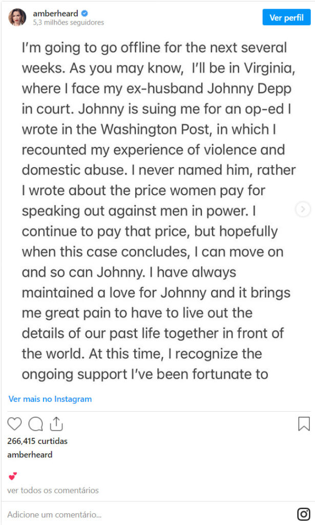Open the Ver mais no Instagram link

(50, 399)
